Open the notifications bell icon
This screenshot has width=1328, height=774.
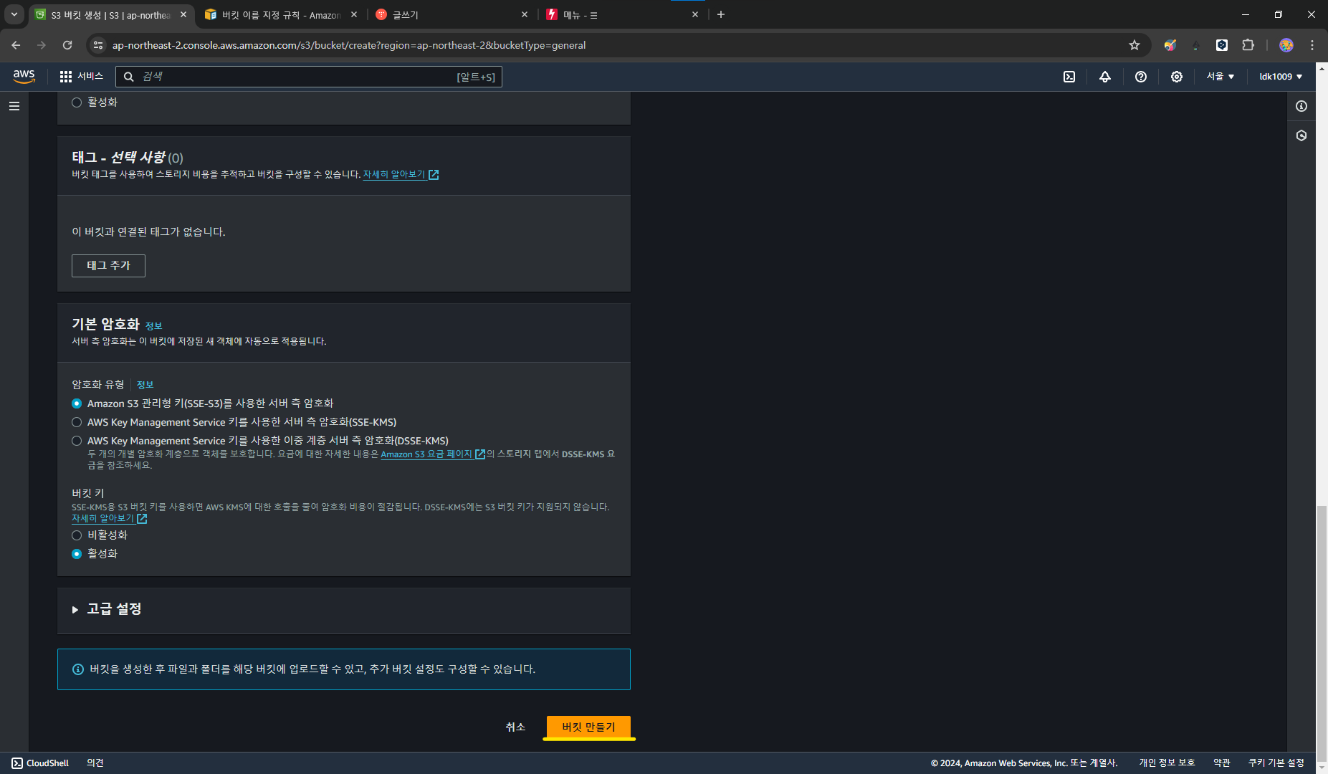[x=1105, y=77]
